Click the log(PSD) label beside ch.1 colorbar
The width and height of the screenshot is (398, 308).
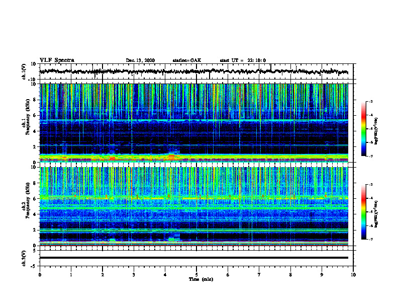click(x=376, y=131)
